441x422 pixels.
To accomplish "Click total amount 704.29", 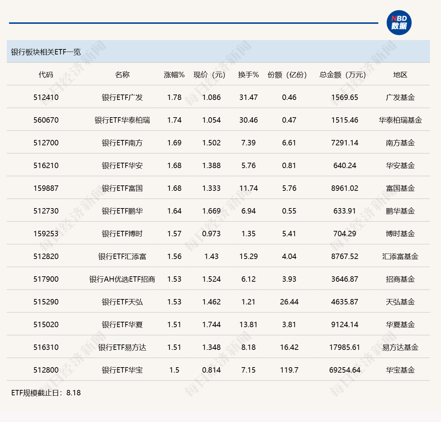I will pos(345,234).
